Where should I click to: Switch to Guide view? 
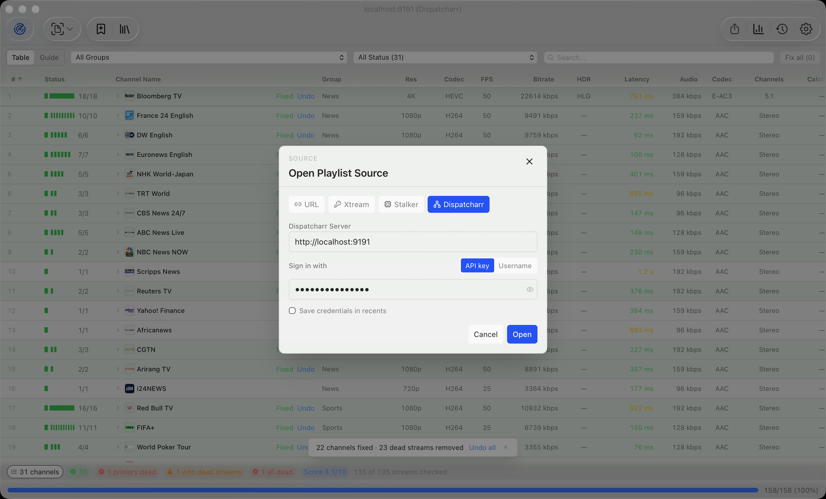click(x=49, y=57)
